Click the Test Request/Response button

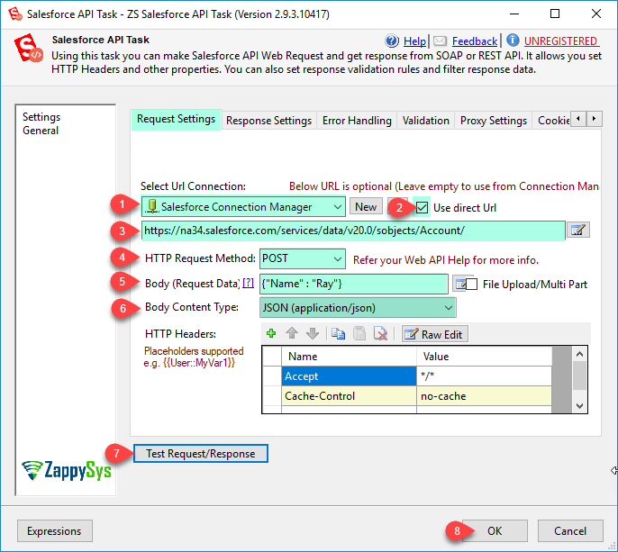[201, 454]
